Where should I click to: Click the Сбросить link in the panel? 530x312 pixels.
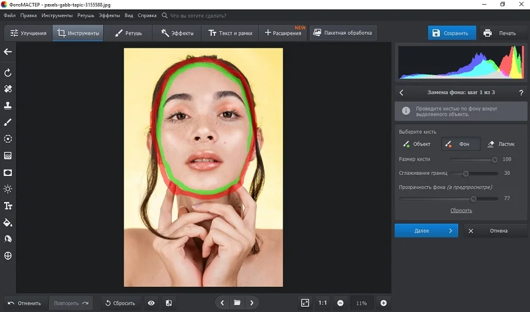point(461,210)
